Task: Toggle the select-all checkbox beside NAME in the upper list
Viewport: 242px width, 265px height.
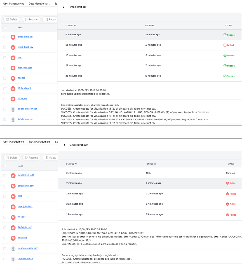Action: [4, 28]
